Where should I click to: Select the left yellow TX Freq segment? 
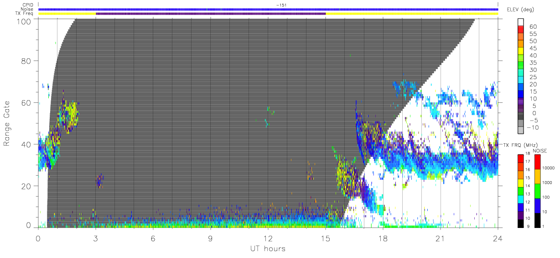point(67,14)
